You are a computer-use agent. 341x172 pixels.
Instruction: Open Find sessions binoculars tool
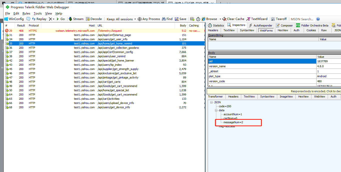pyautogui.click(x=167, y=19)
